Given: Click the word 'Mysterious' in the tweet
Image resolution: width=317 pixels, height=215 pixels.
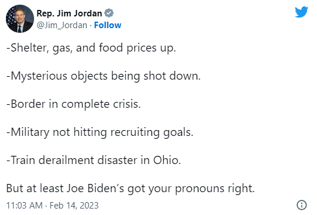Looking at the screenshot, I should [x=39, y=76].
